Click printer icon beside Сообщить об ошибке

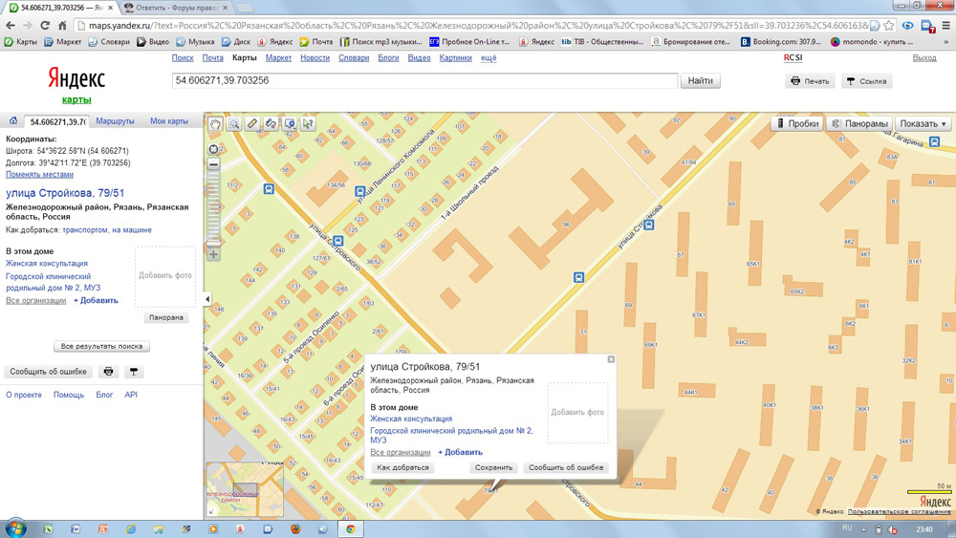[109, 372]
